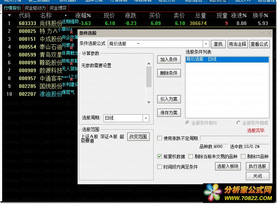Select stock code 000554 泰山石油
Screen dimensions: 278x204
pos(28,47)
